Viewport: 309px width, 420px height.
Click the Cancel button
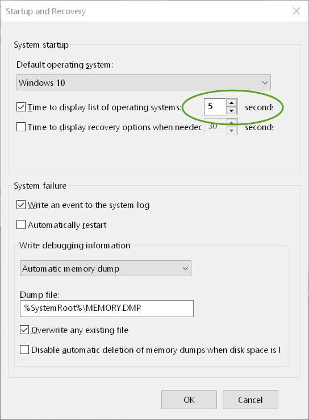click(250, 400)
